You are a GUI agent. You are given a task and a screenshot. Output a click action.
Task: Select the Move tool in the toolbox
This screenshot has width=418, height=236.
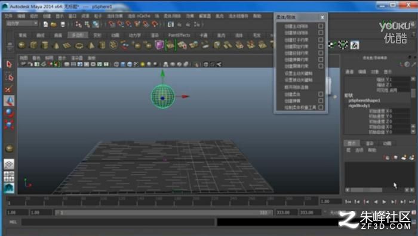coord(10,101)
